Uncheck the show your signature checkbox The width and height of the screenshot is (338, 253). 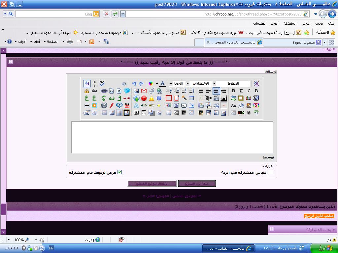(119, 172)
